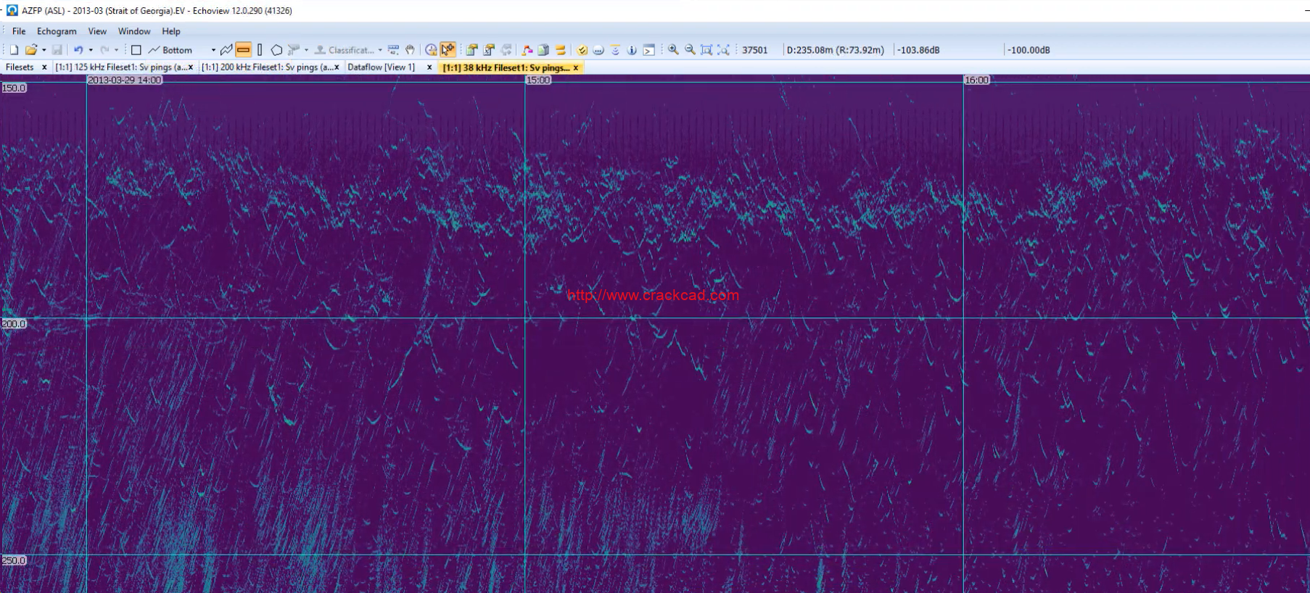Click the clock time tool icon
Viewport: 1310px width, 593px height.
431,50
